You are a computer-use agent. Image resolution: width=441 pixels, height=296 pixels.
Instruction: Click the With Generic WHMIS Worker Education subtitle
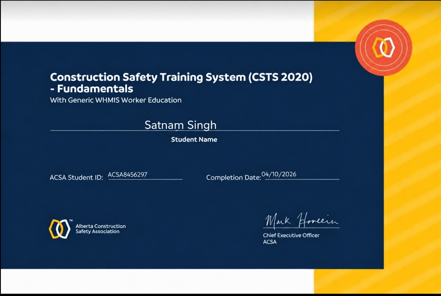pos(116,100)
